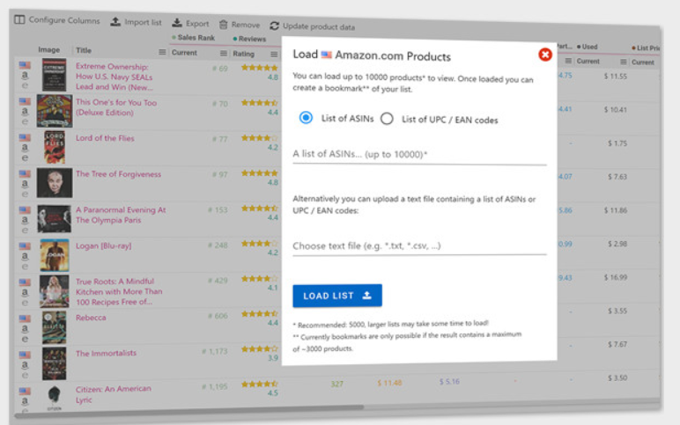Image resolution: width=680 pixels, height=425 pixels.
Task: Click the horizontal scrollbar below table
Action: point(190,411)
